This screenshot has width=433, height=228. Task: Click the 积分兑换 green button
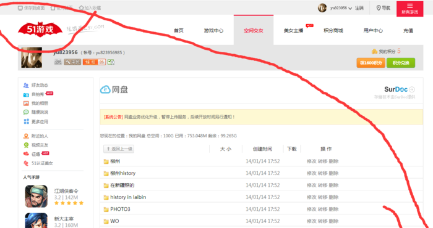point(401,63)
